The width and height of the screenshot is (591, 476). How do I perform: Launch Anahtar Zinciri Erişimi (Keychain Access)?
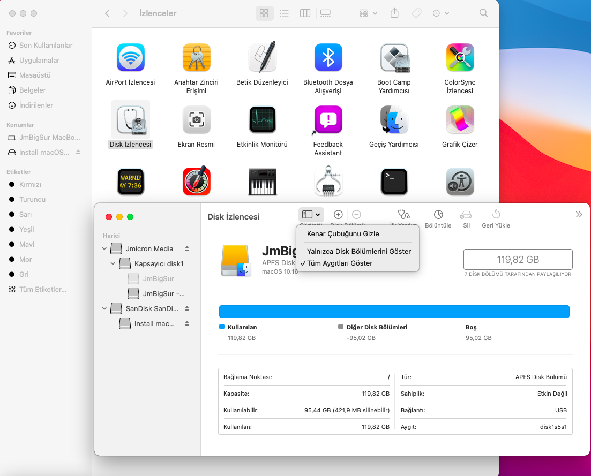pyautogui.click(x=196, y=58)
